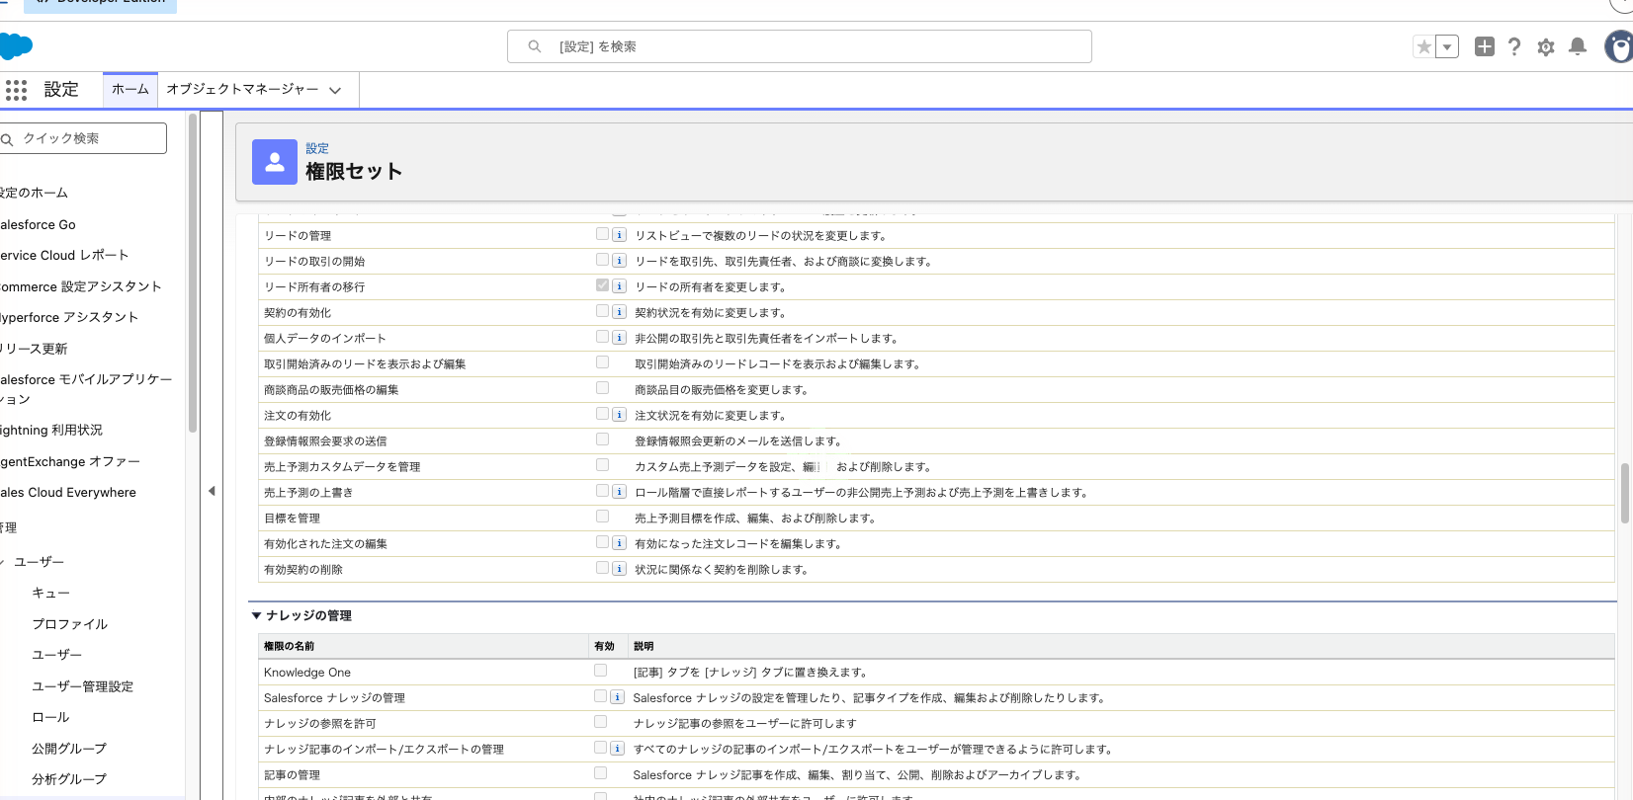Click the page vertical scrollbar thumb
This screenshot has width=1633, height=800.
[1624, 493]
